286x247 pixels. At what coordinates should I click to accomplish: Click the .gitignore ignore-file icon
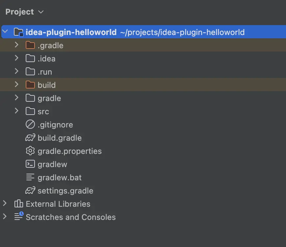click(x=30, y=124)
